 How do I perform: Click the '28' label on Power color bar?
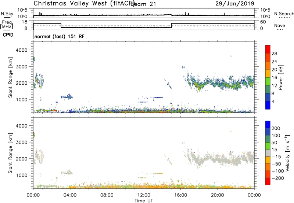pyautogui.click(x=274, y=53)
